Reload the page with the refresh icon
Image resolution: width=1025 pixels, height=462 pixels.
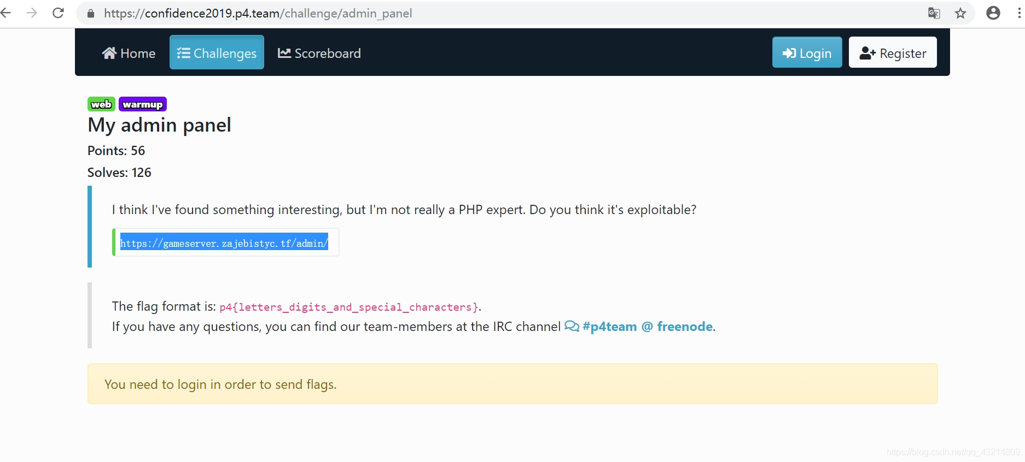(59, 13)
